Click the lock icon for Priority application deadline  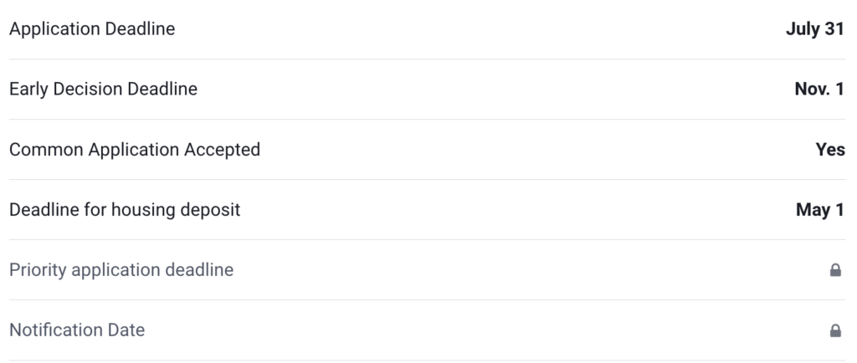(835, 270)
